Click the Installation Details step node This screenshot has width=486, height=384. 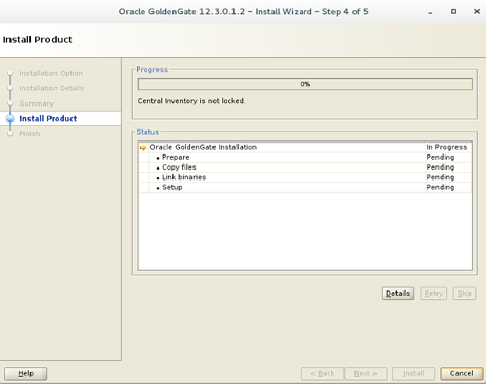pos(10,88)
